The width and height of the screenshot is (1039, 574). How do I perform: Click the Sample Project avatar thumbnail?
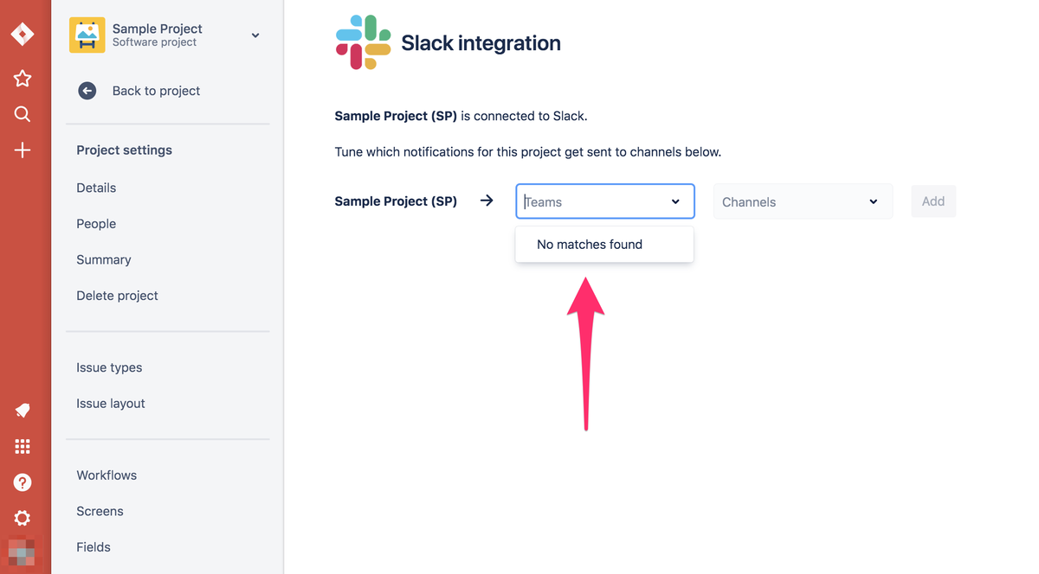tap(87, 35)
